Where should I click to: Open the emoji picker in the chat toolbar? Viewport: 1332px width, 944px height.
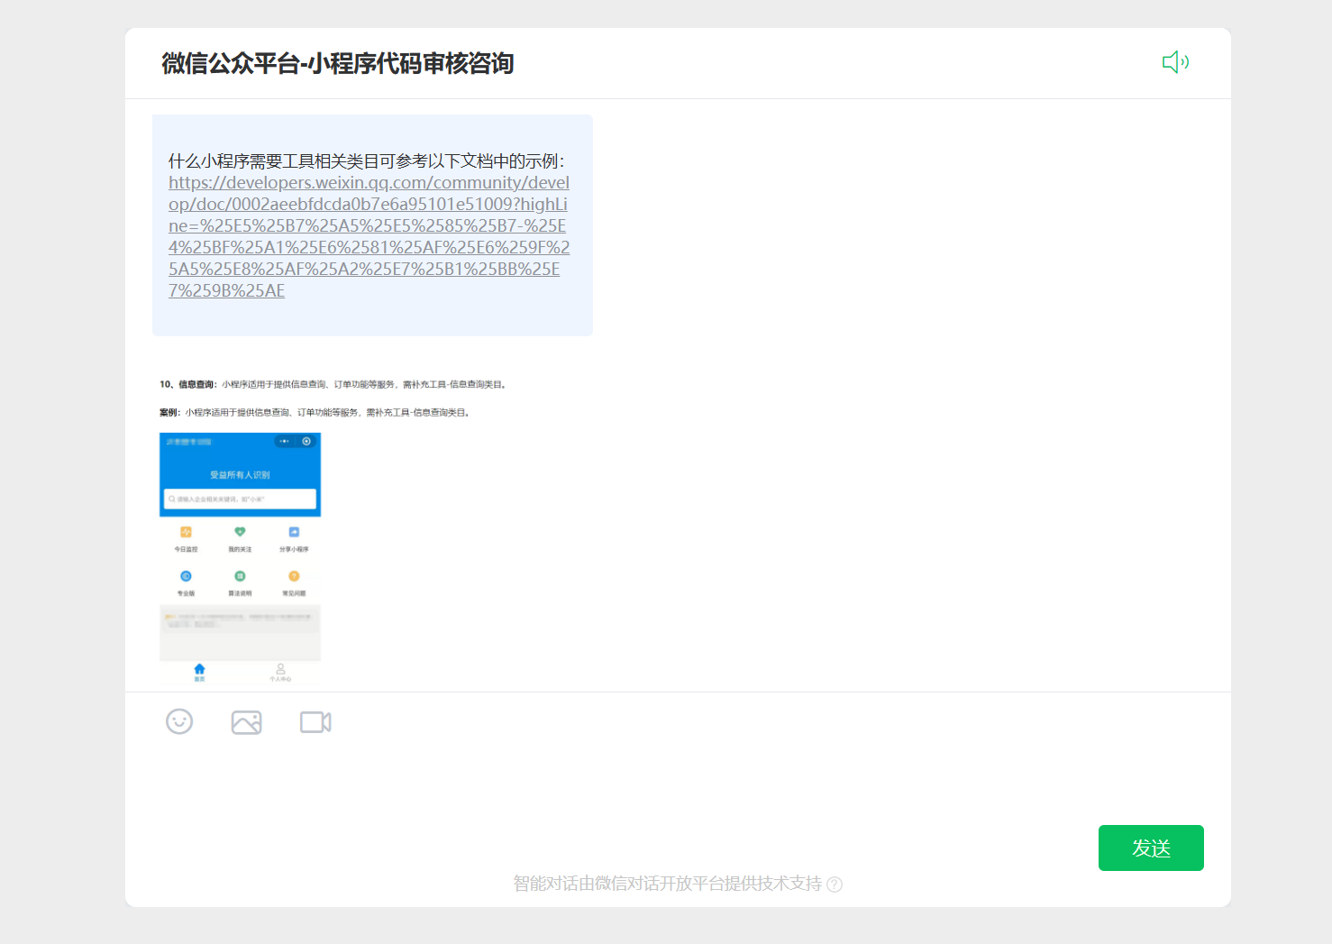[179, 721]
